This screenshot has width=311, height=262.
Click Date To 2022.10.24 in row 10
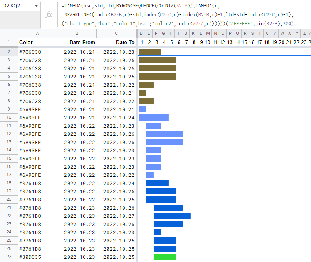tap(116, 118)
